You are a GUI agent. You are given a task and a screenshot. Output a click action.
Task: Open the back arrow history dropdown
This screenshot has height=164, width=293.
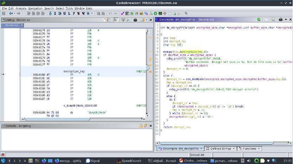14,13
